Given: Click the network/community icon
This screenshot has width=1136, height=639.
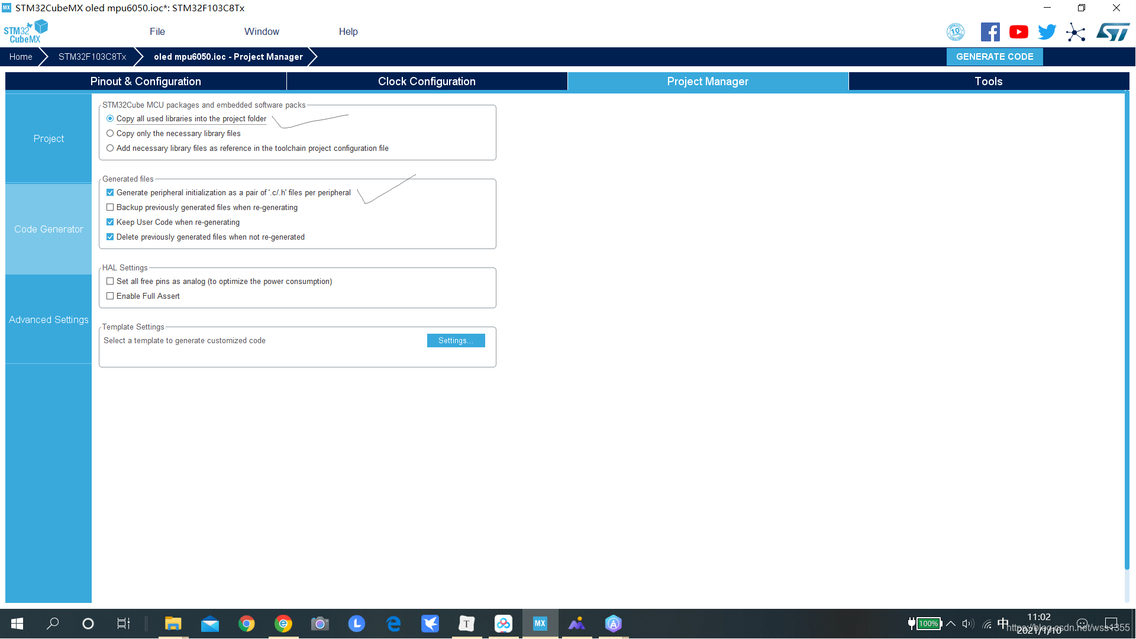Looking at the screenshot, I should pyautogui.click(x=1076, y=31).
